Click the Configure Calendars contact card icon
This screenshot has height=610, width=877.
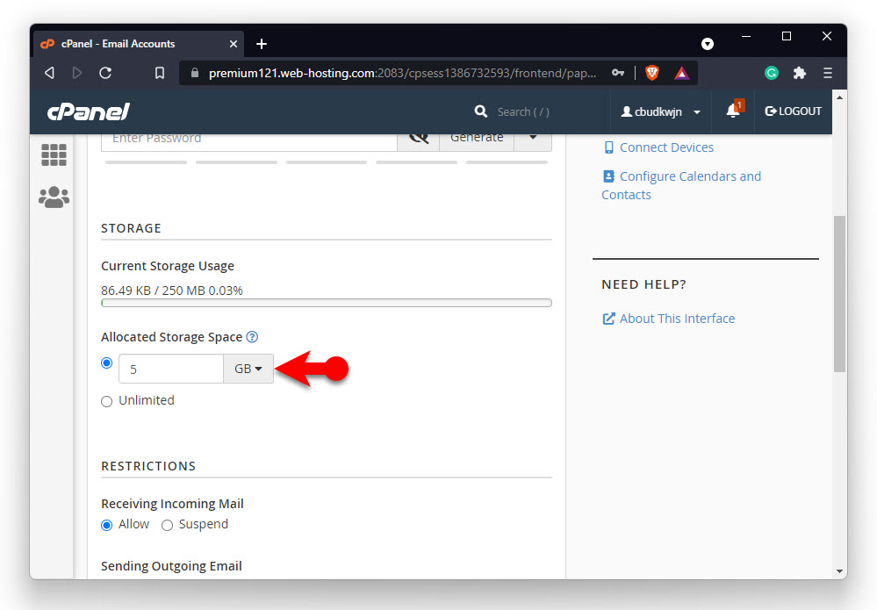[x=608, y=176]
